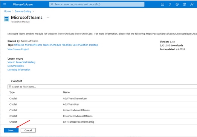197x137 pixels.
Task: Open Licensing information link
Action: tap(19, 70)
